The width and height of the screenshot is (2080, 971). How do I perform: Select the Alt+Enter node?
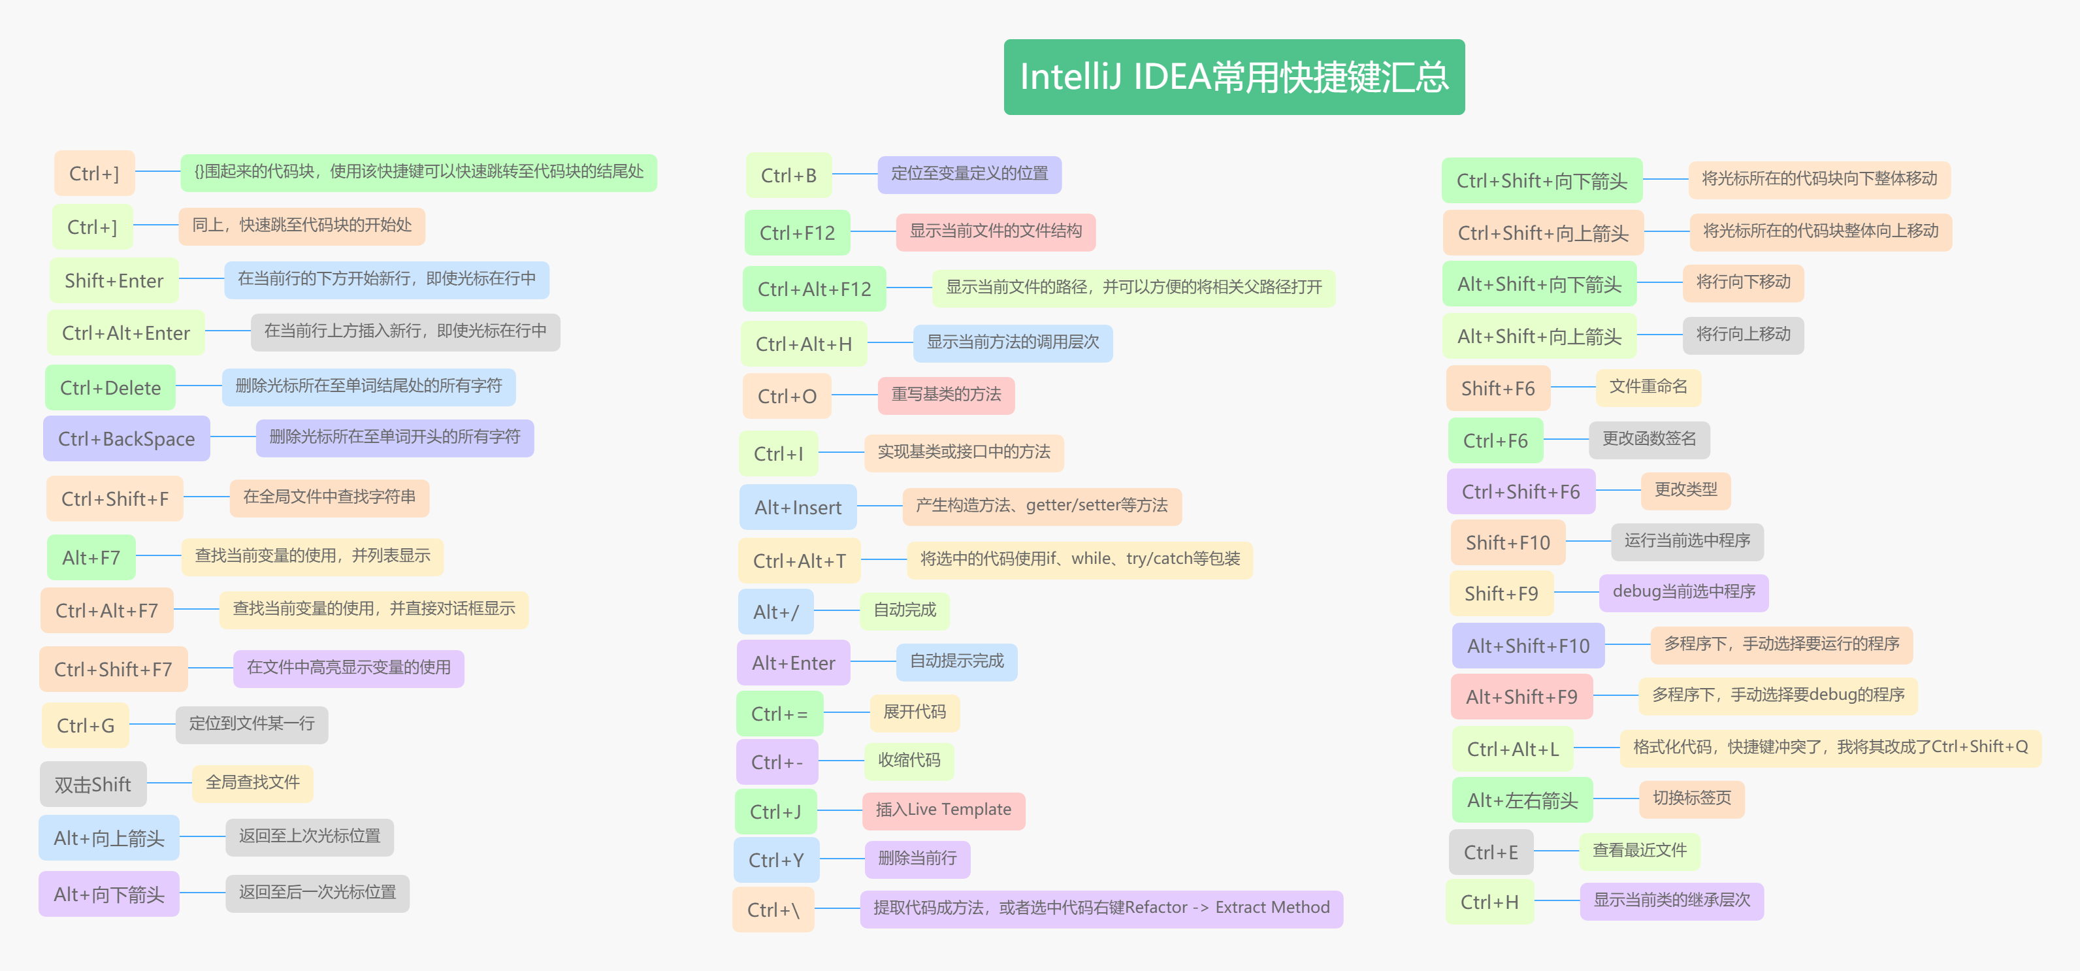coord(793,663)
